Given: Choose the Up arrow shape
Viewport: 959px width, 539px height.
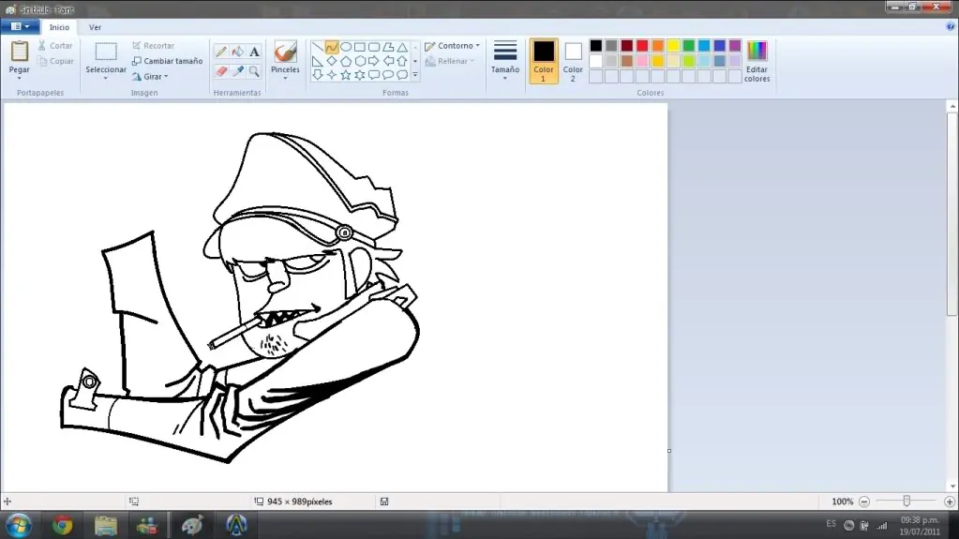Looking at the screenshot, I should [x=402, y=61].
